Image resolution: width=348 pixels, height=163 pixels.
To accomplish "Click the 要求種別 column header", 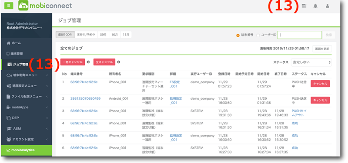I will point(148,74).
